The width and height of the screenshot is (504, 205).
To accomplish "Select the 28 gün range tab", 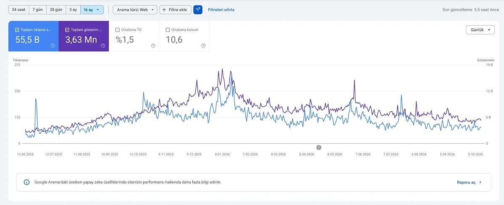I will tap(56, 9).
